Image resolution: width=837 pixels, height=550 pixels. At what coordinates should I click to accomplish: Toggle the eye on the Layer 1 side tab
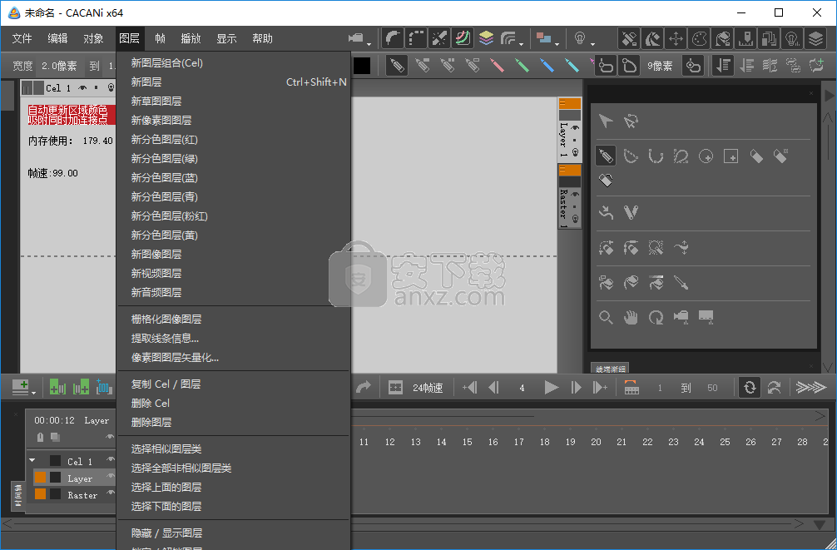point(575,127)
